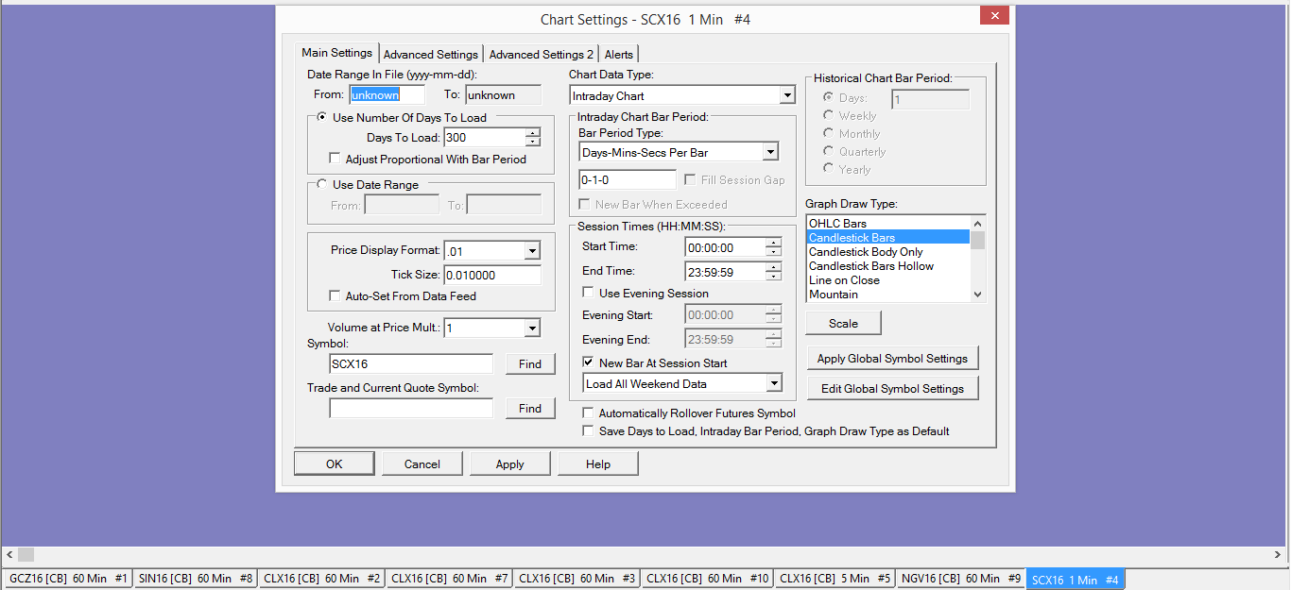Open the Alerts tab
1291x590 pixels.
coord(618,54)
